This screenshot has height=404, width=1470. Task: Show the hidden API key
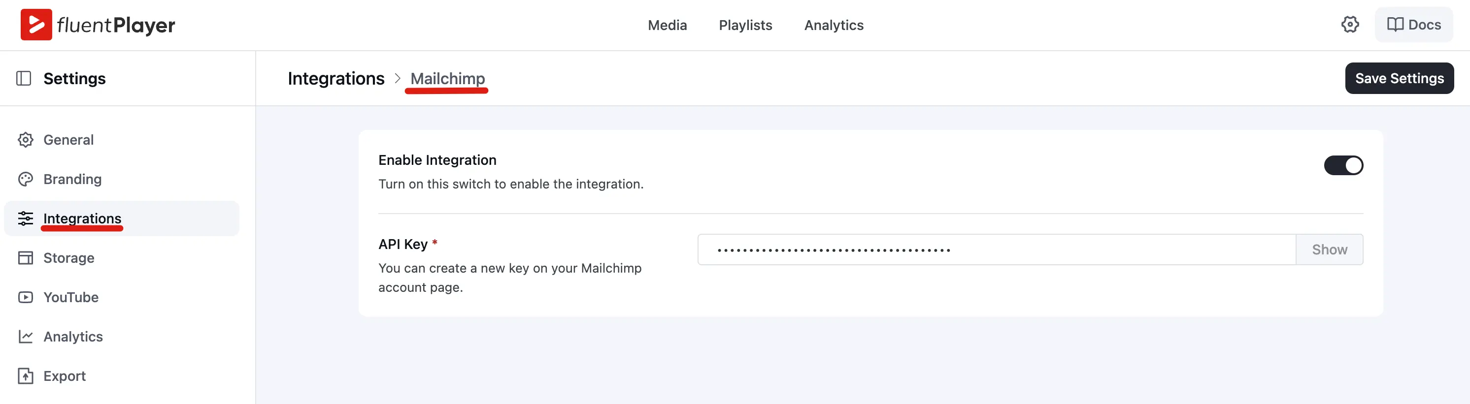tap(1329, 249)
